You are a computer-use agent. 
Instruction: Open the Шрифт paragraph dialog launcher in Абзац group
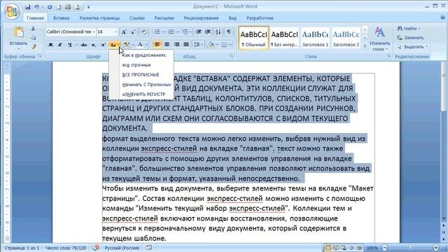pos(231,57)
